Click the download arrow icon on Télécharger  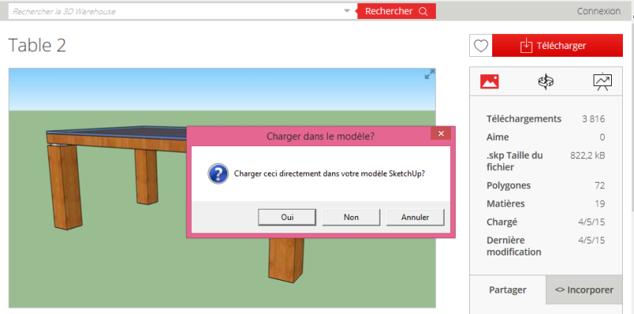525,46
